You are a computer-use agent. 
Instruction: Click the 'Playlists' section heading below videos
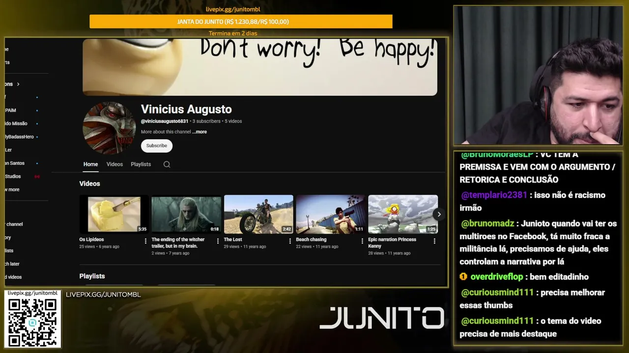pos(92,276)
